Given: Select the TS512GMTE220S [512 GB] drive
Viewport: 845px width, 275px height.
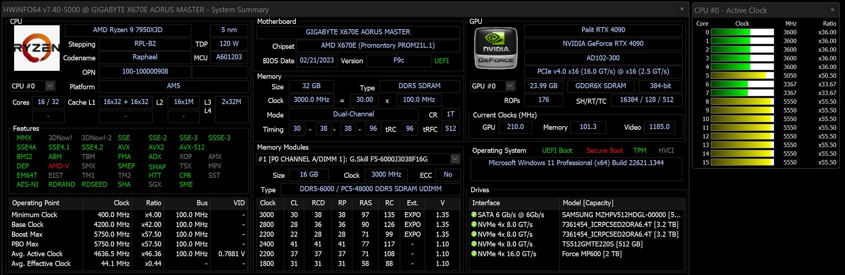Looking at the screenshot, I should [602, 244].
